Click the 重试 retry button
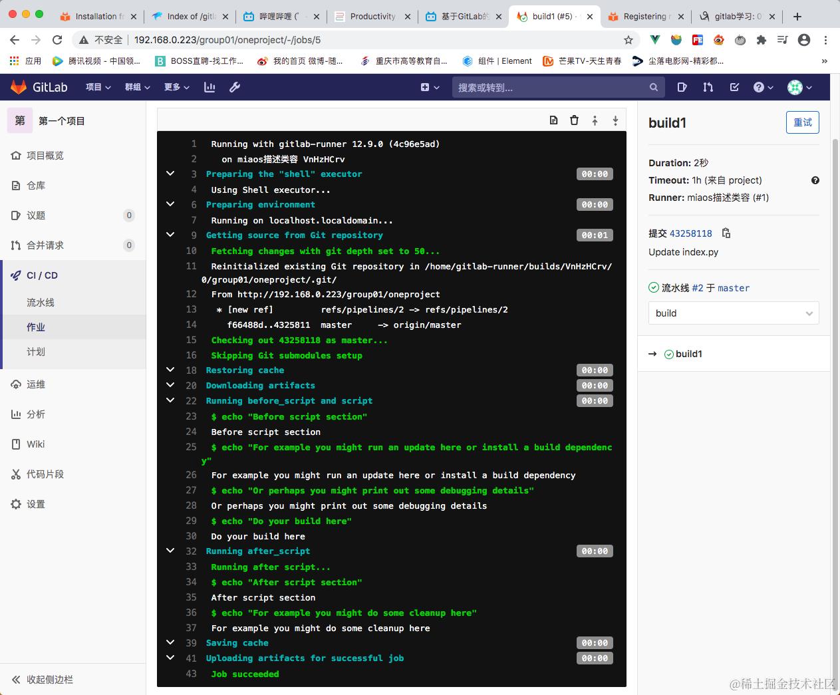The image size is (840, 695). [803, 122]
